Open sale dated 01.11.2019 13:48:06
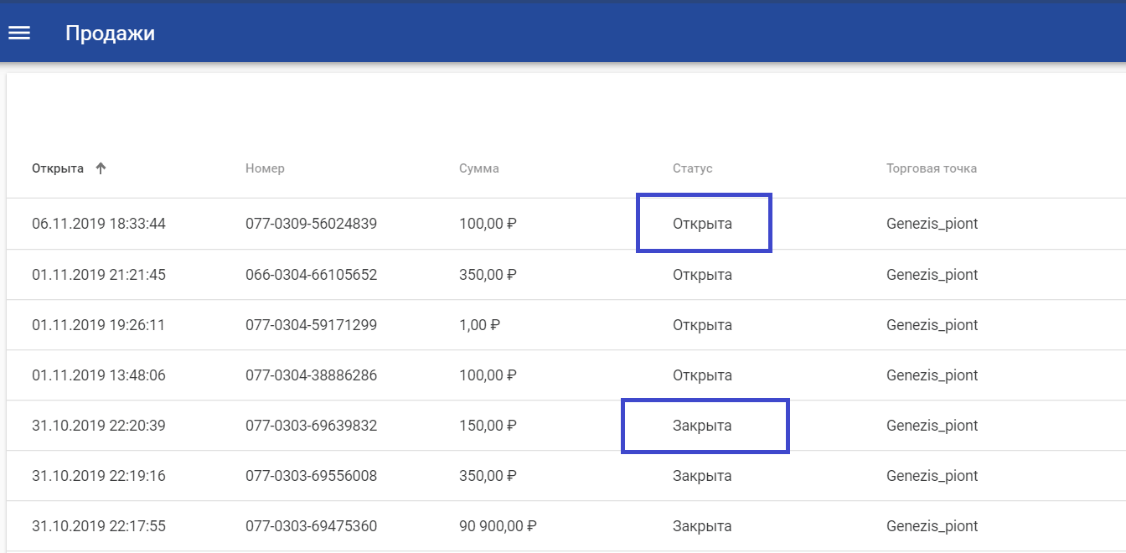 click(99, 375)
